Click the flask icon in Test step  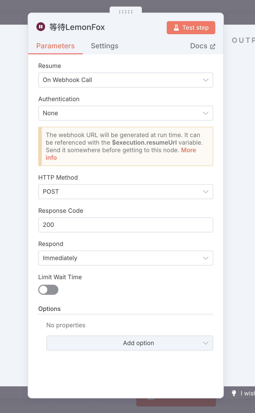[x=176, y=28]
